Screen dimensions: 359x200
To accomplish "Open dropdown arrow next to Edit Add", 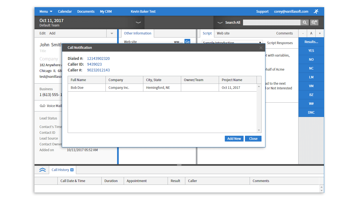I will point(112,33).
